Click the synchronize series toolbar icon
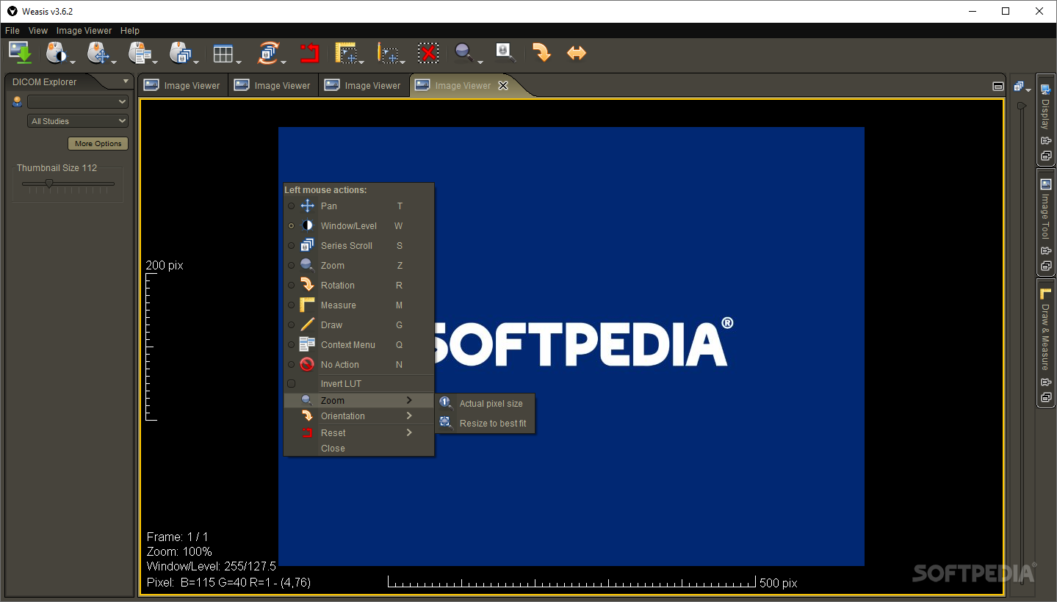Screen dimensions: 1057x602 pyautogui.click(x=268, y=53)
